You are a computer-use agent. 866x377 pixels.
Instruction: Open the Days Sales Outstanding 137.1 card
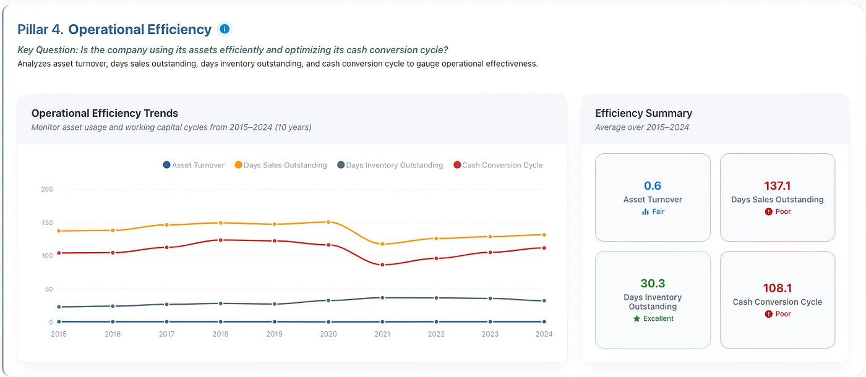778,197
